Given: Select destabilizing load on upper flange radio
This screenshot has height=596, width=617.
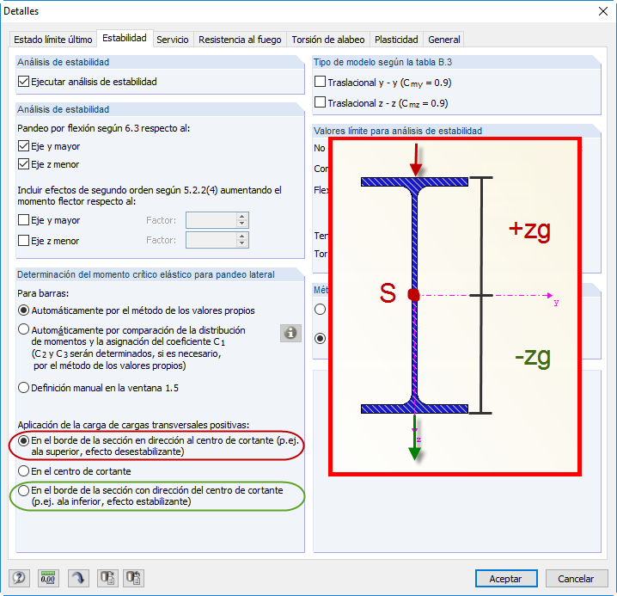Looking at the screenshot, I should coord(23,440).
